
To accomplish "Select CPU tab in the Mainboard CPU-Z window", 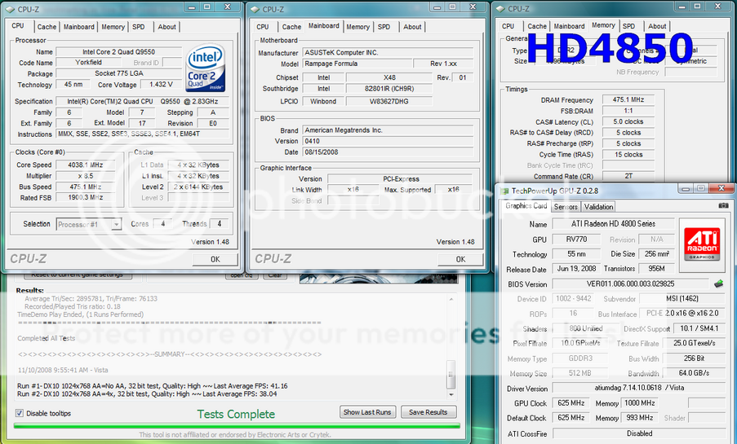I will [263, 27].
